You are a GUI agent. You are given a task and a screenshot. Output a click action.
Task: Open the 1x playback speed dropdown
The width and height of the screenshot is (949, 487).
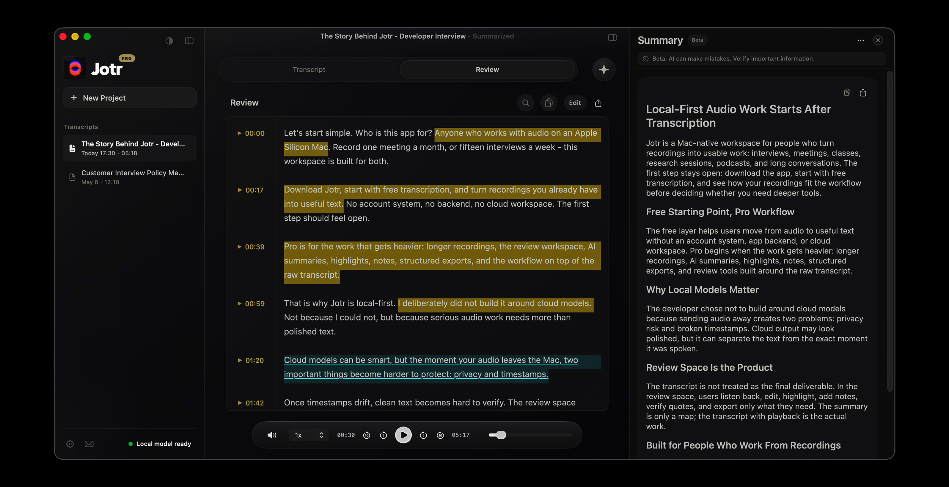pos(309,435)
